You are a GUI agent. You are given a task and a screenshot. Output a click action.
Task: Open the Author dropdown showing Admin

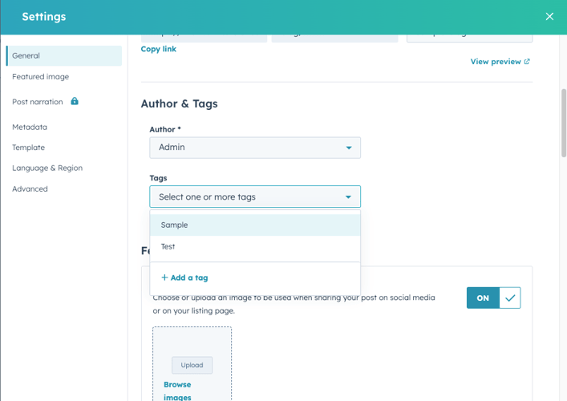pos(255,148)
